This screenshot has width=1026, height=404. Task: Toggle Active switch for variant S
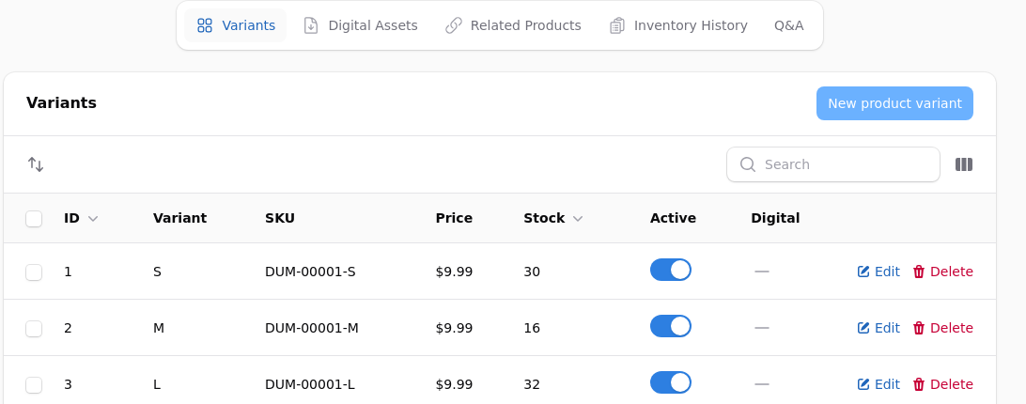[x=671, y=270]
